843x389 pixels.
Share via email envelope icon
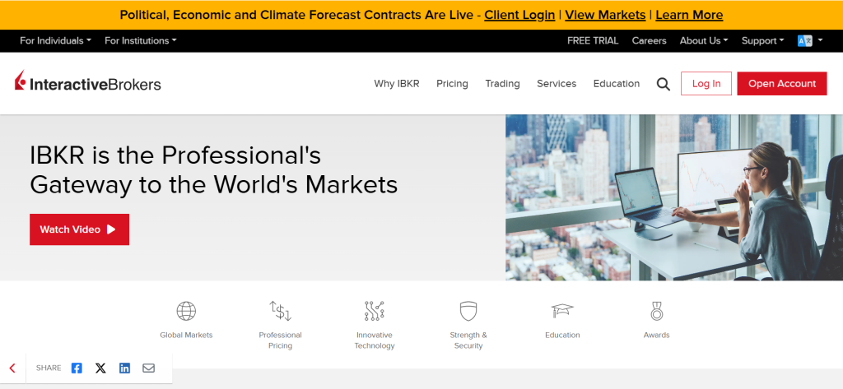pyautogui.click(x=148, y=368)
